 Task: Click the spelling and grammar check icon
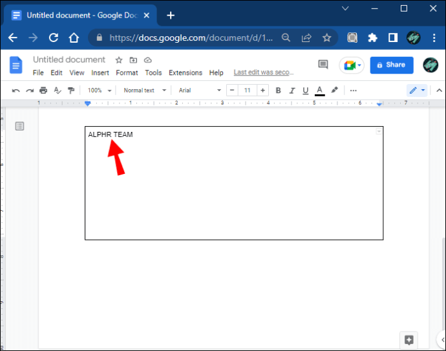[x=58, y=90]
